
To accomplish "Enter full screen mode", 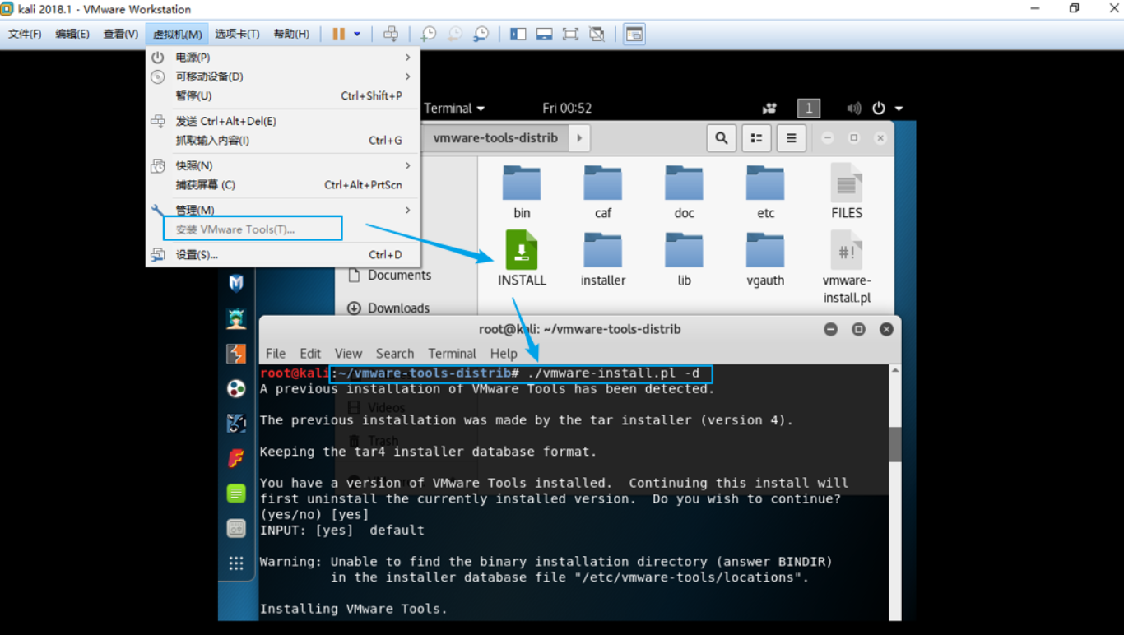I will pyautogui.click(x=570, y=34).
